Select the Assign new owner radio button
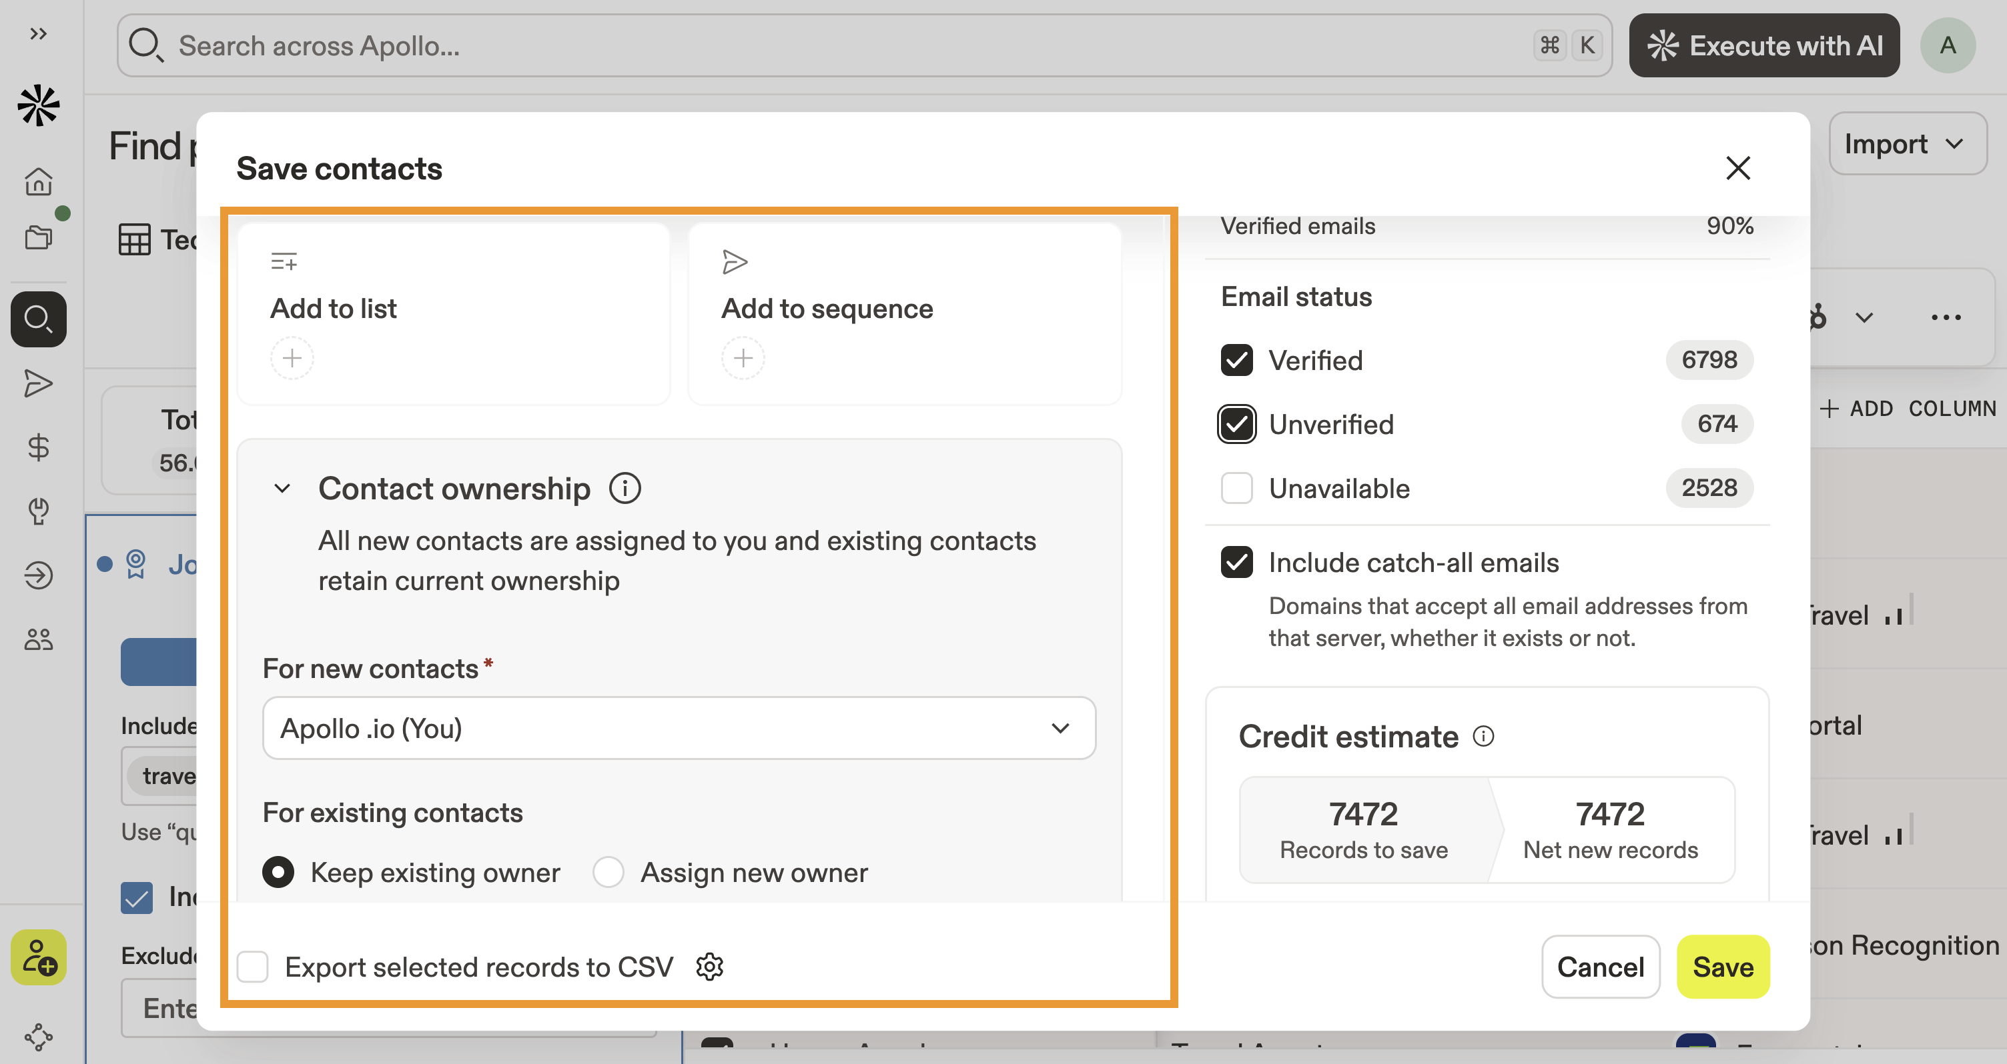The image size is (2007, 1064). pyautogui.click(x=608, y=873)
